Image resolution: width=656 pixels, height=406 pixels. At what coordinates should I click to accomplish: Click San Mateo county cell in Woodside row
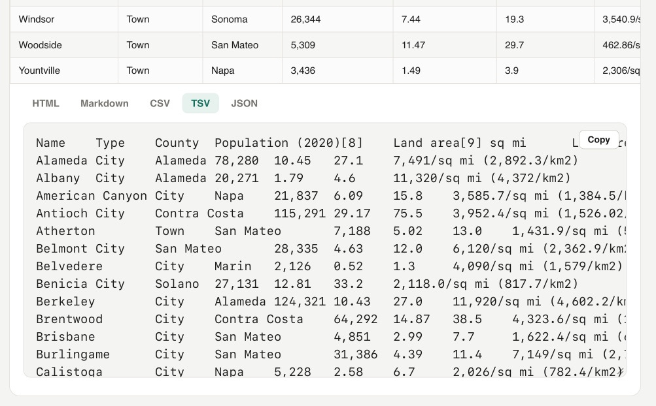(x=243, y=45)
